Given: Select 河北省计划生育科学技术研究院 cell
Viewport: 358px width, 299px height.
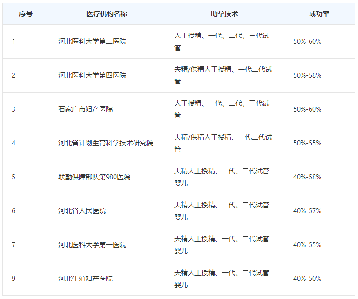Looking at the screenshot, I should 106,143.
